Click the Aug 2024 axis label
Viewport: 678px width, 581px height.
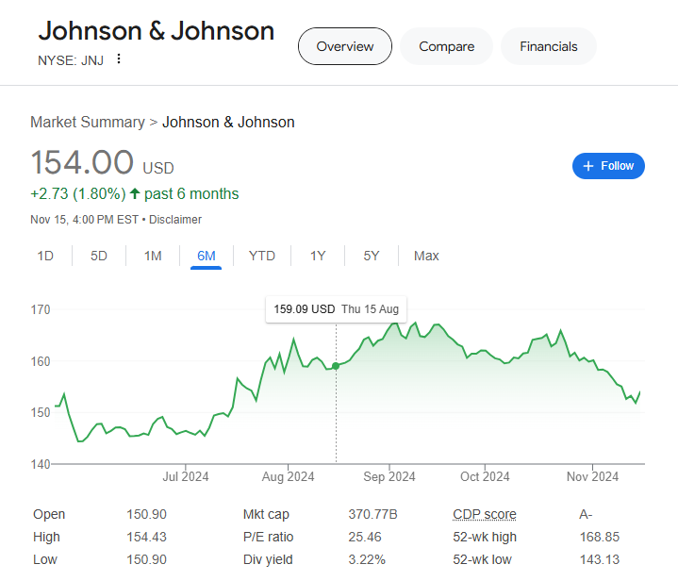point(288,476)
